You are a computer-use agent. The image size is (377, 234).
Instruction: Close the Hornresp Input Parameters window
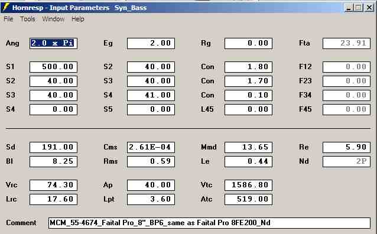[x=369, y=8]
